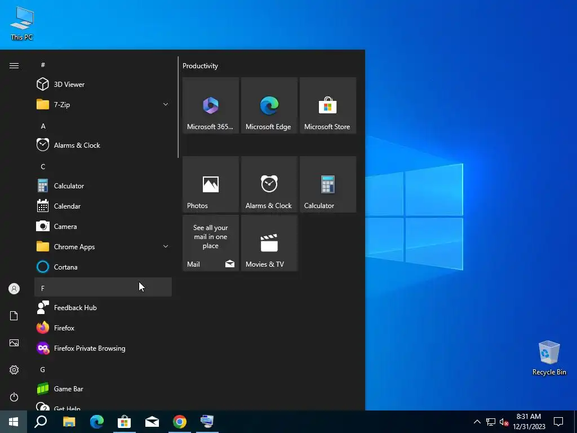Open the notification center
The height and width of the screenshot is (433, 577).
point(558,422)
